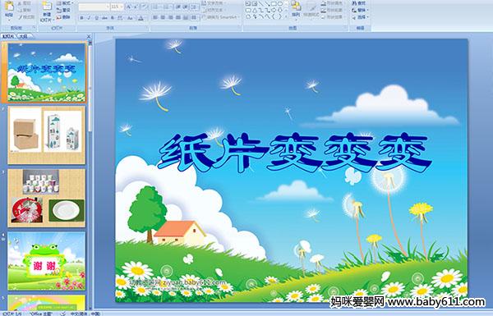Open the Line Spacing menu
Screen dimensions: 493x316
(194, 7)
